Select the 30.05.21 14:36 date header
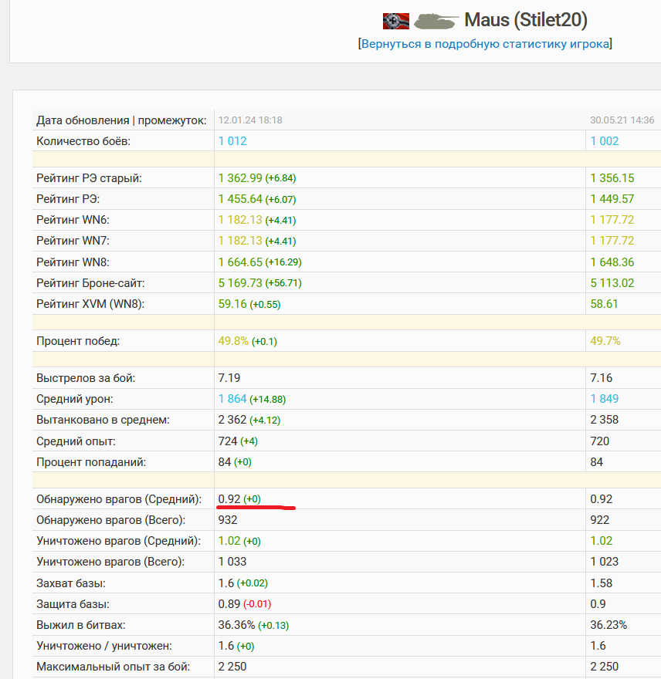Image resolution: width=661 pixels, height=679 pixels. click(622, 120)
